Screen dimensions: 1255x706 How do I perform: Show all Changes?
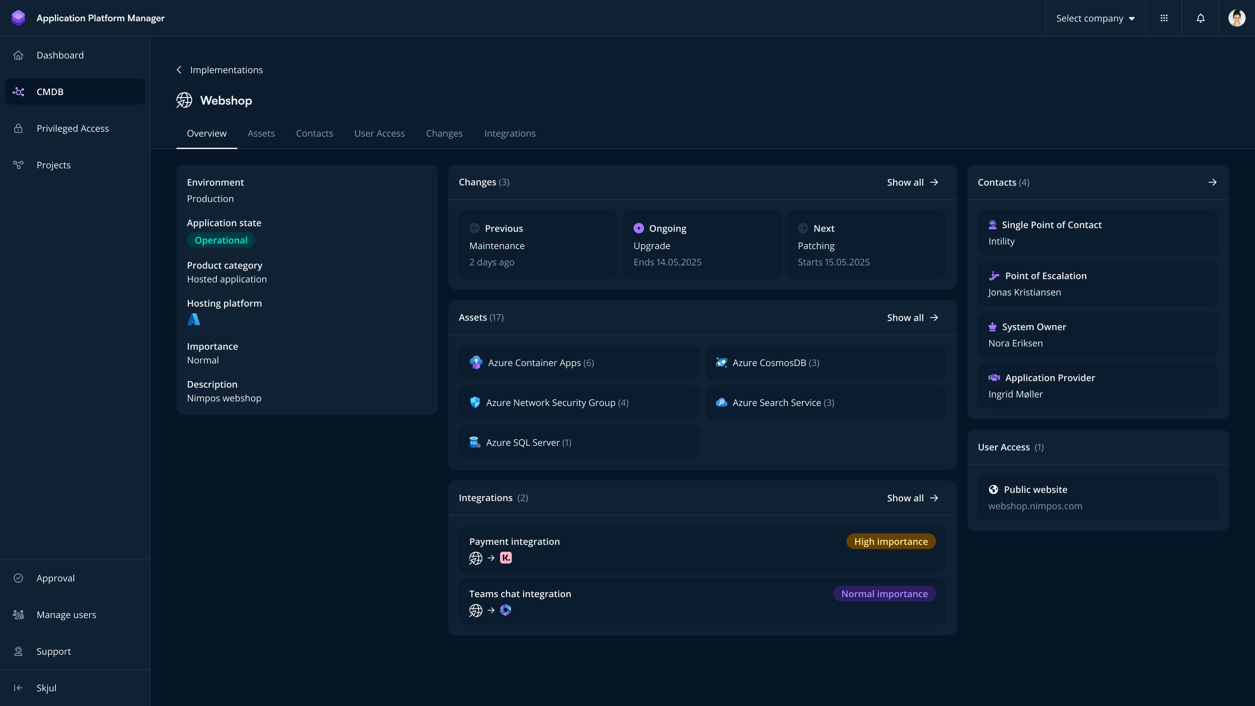[912, 182]
